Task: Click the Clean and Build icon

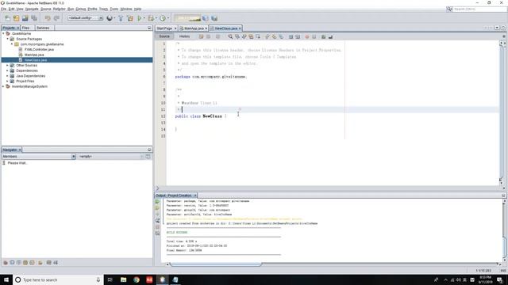Action: pos(130,18)
